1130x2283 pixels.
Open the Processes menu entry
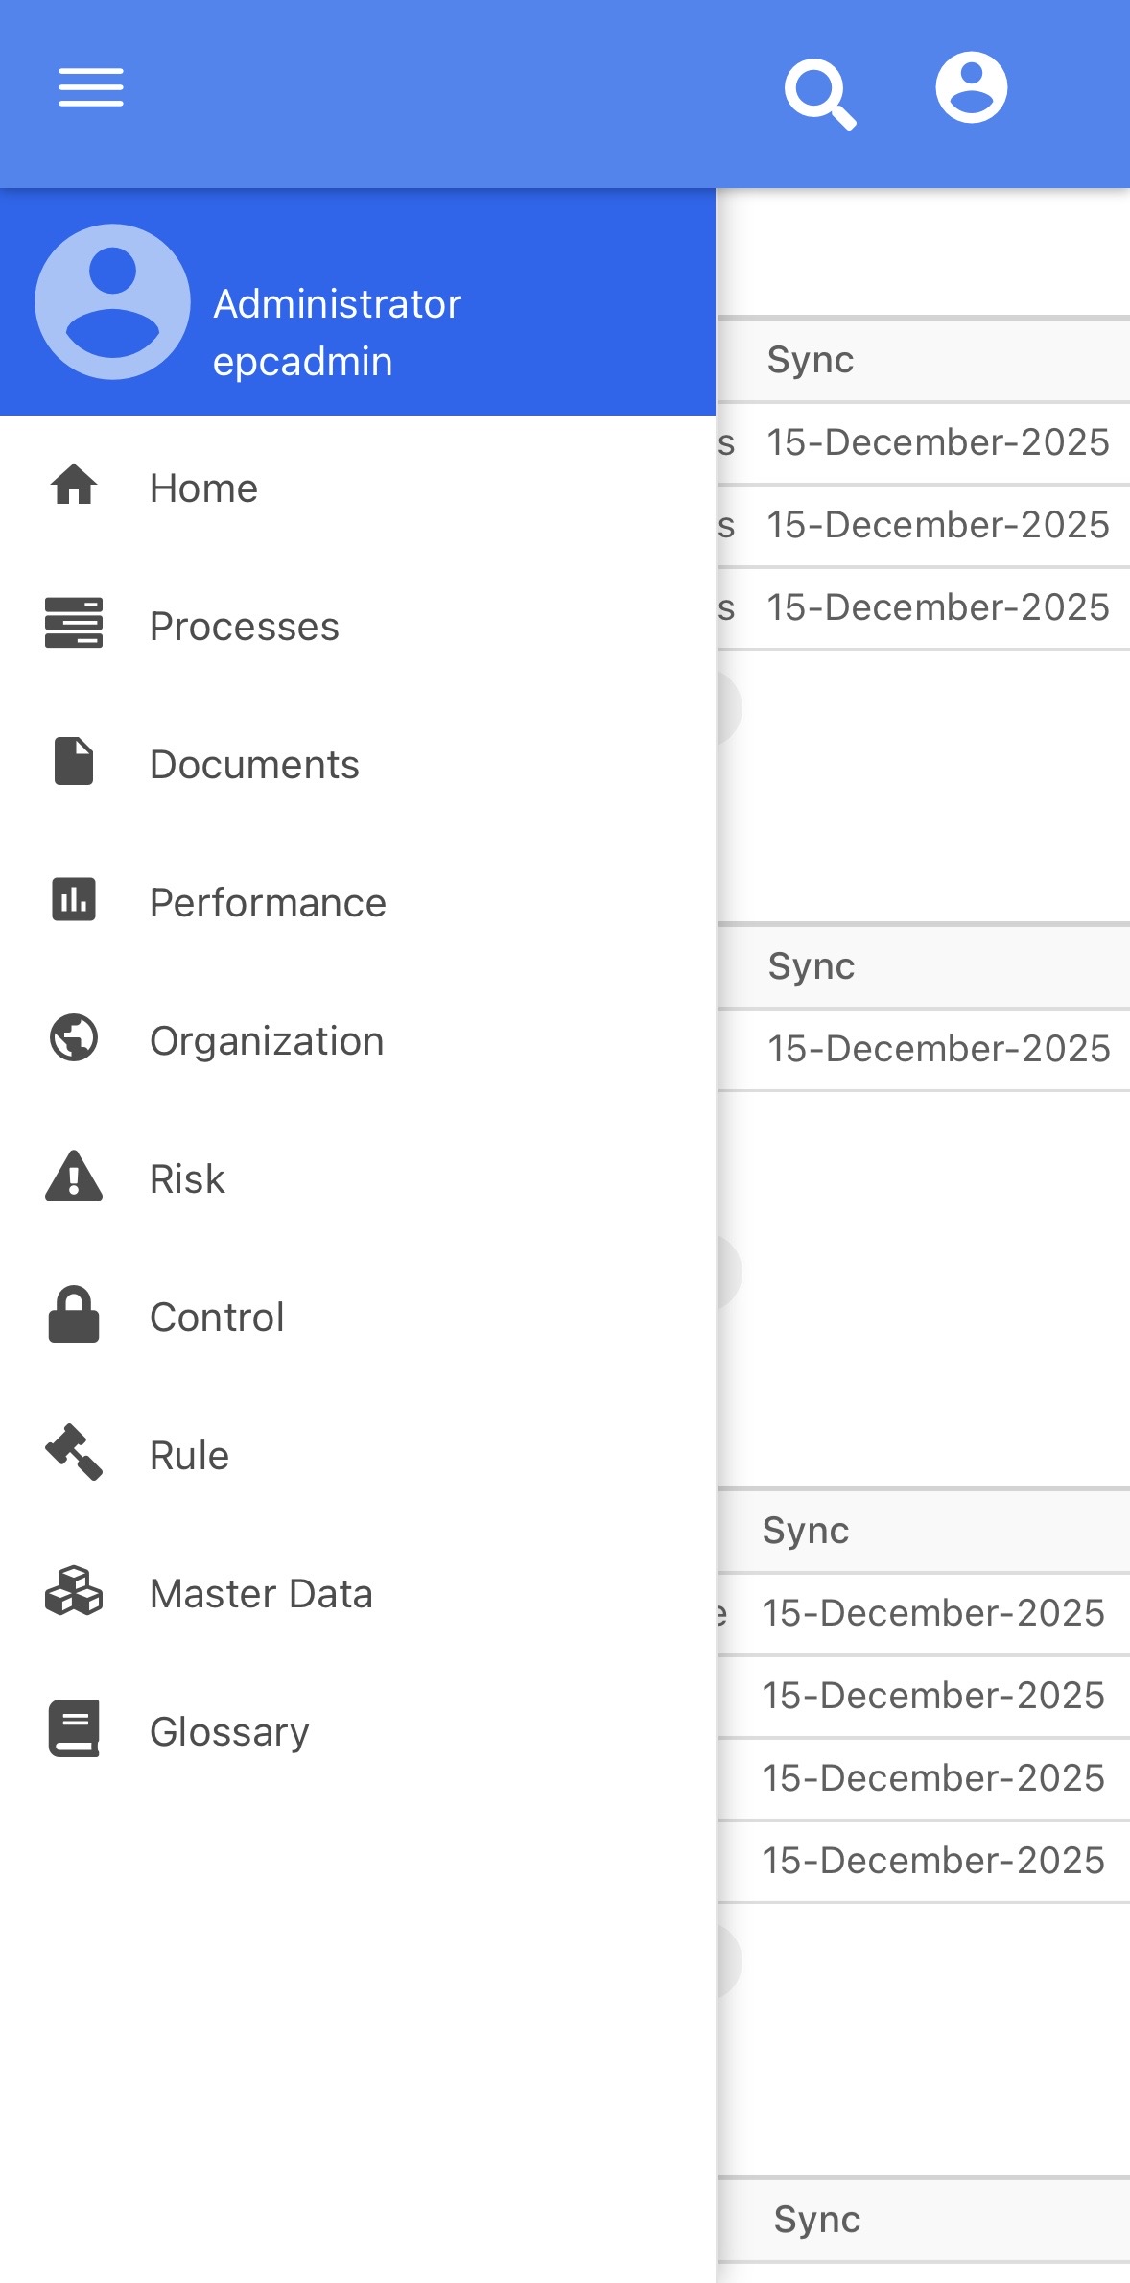[245, 627]
